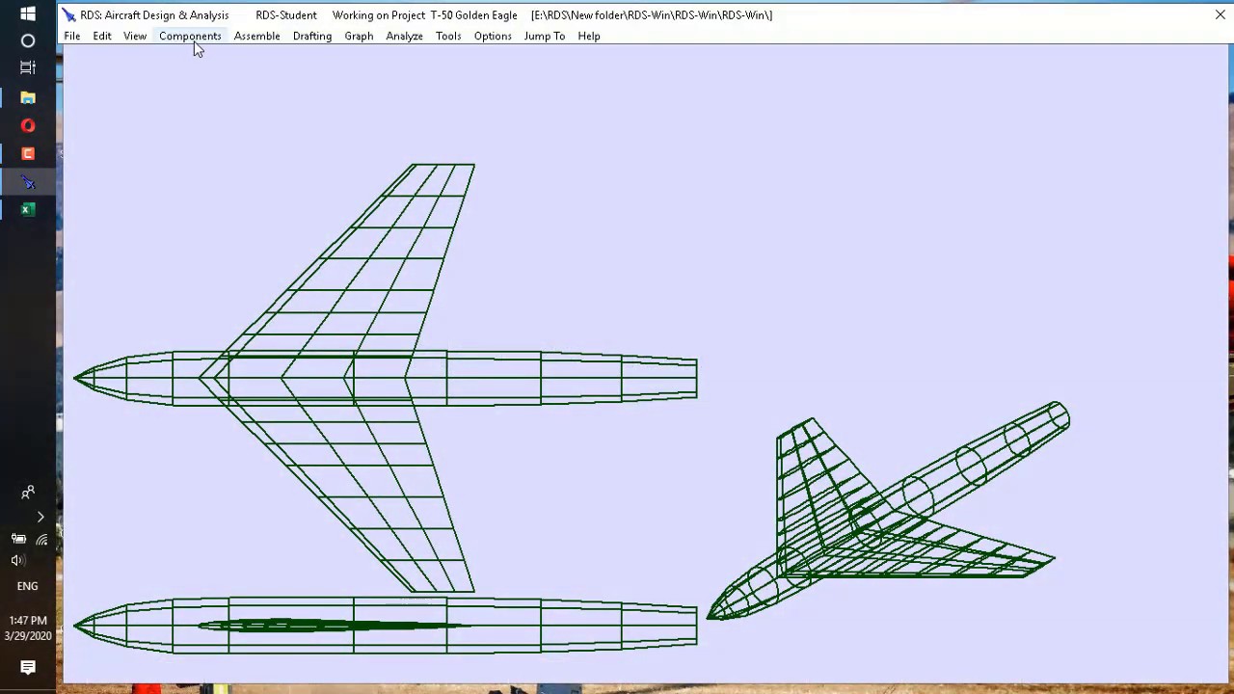The width and height of the screenshot is (1234, 694).
Task: Open the Help menu
Action: tap(589, 36)
